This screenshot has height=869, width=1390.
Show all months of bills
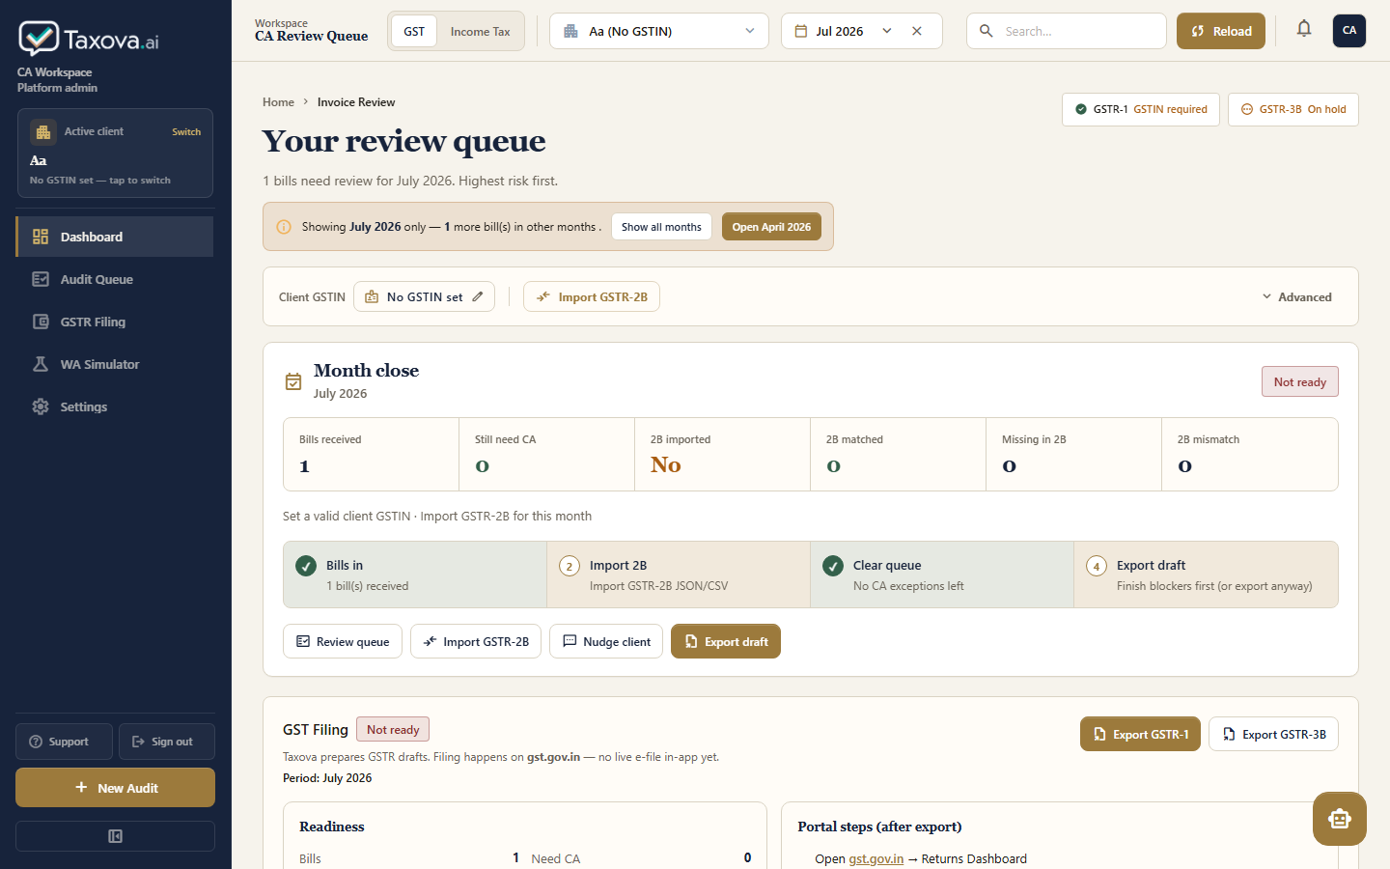[x=661, y=227]
